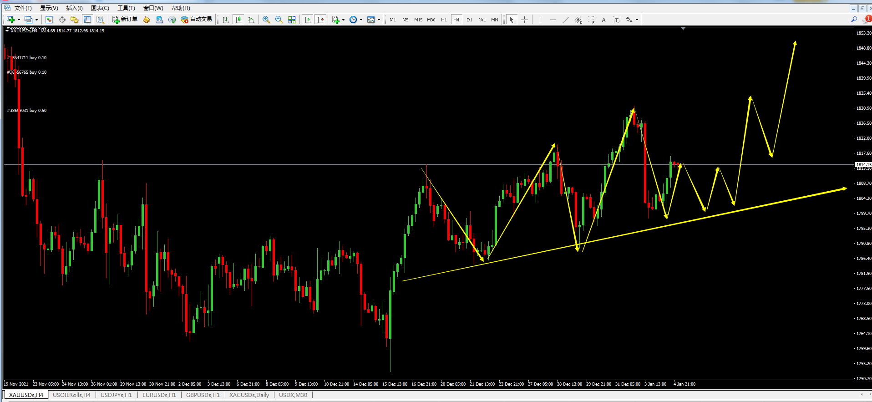
Task: Open the periodicity clock dropdown arrow
Action: pos(361,20)
